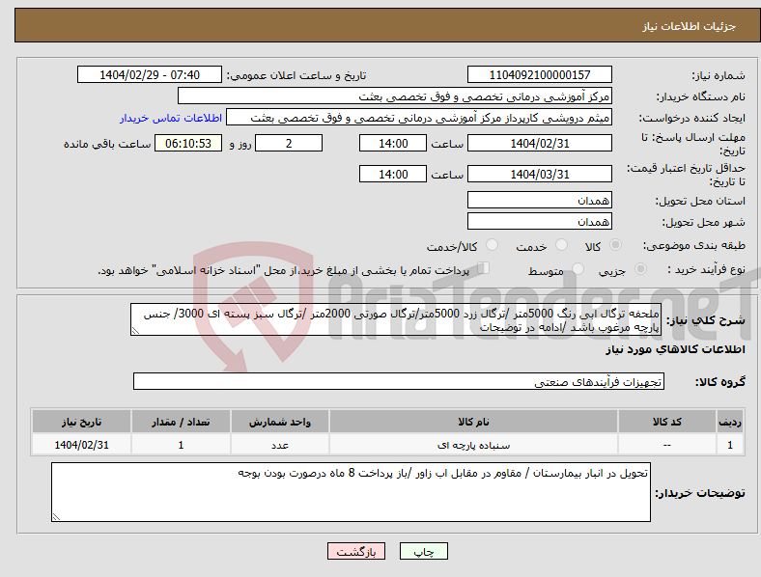The width and height of the screenshot is (761, 577).
Task: Select the متوسط purchase type radio
Action: [x=578, y=269]
